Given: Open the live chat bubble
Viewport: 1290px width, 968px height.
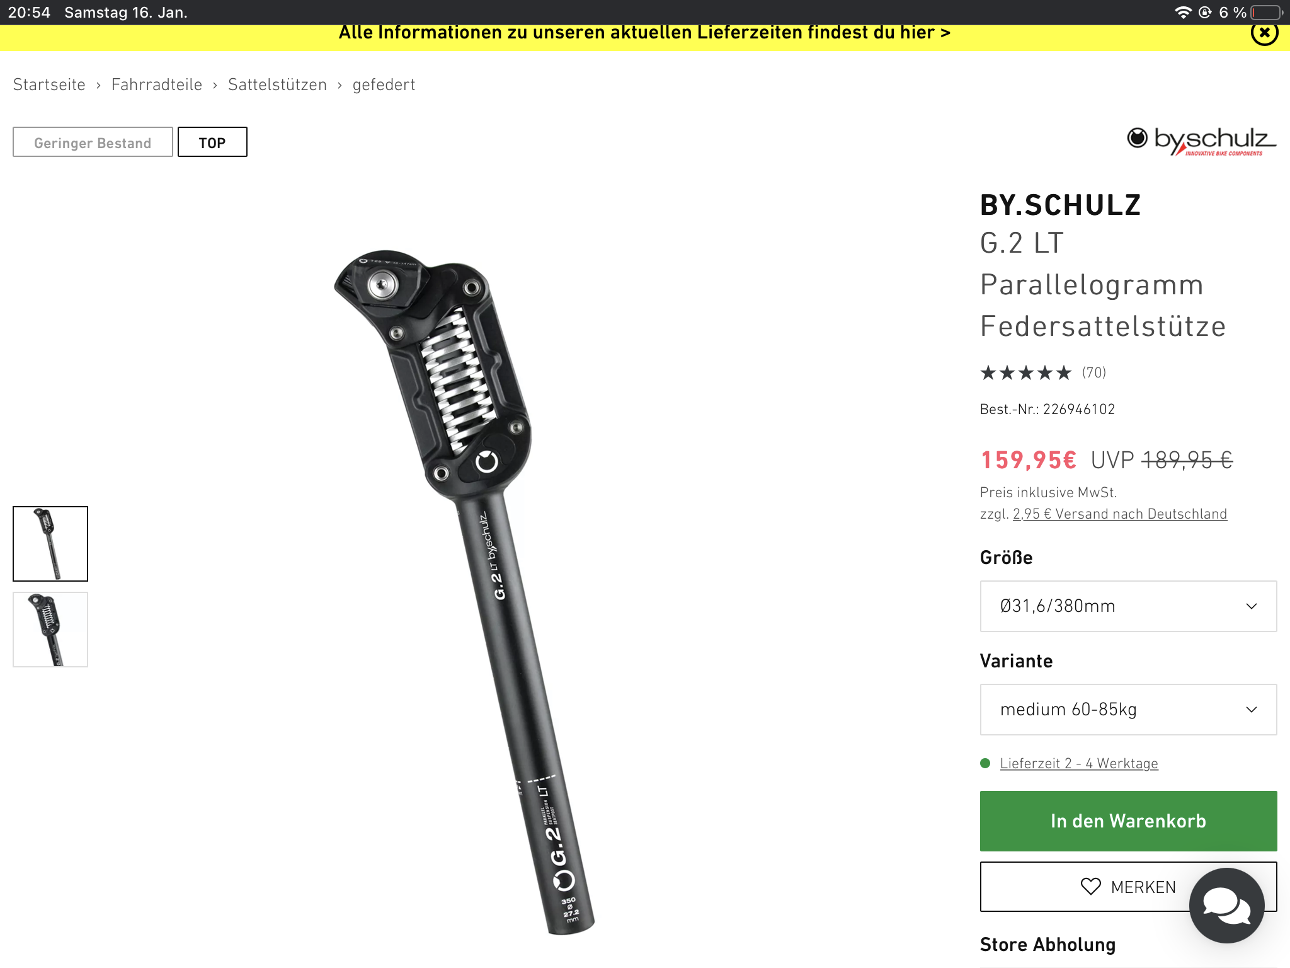Looking at the screenshot, I should pos(1226,905).
